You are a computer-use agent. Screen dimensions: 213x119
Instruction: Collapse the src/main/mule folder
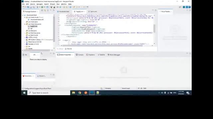(25, 18)
